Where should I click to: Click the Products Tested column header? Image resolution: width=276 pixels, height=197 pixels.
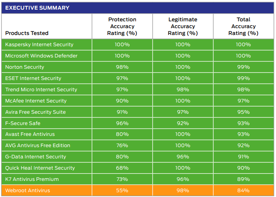[27, 33]
